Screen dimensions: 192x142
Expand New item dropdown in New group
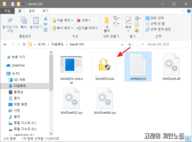[x=116, y=18]
